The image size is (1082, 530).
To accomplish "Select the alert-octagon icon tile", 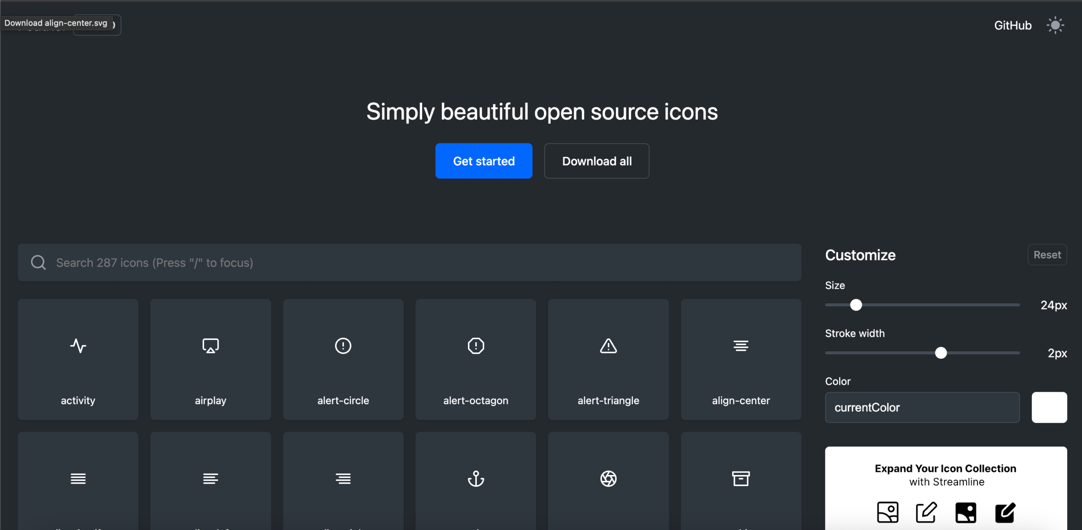I will click(476, 359).
